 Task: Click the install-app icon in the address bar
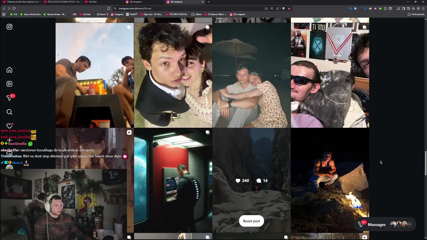pyautogui.click(x=266, y=8)
